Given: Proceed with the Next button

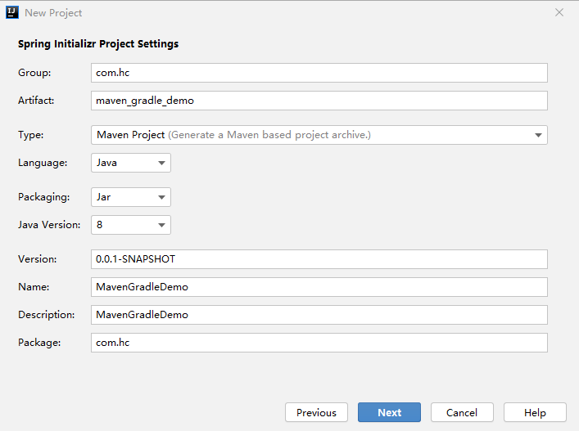Looking at the screenshot, I should pos(389,413).
